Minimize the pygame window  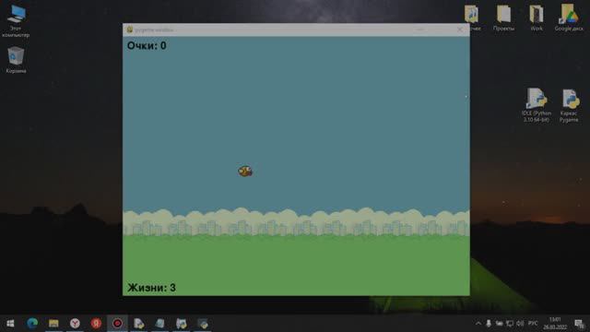[x=420, y=30]
